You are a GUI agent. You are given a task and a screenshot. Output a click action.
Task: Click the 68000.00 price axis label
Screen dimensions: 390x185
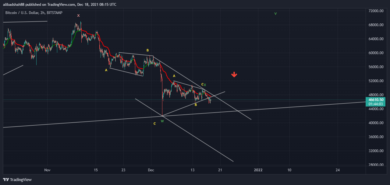376,25
